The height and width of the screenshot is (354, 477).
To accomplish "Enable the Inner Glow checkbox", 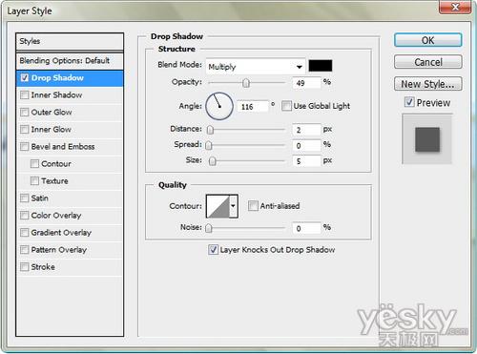I will point(24,130).
